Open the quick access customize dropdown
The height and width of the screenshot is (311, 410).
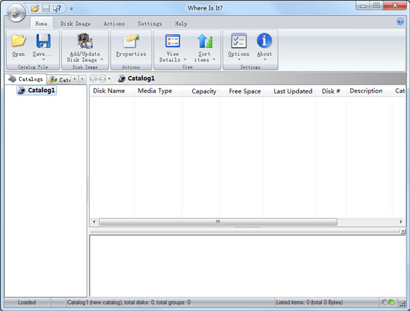point(71,9)
